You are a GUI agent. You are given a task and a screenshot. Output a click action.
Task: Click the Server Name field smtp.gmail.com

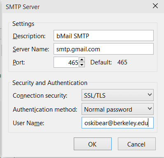point(103,49)
